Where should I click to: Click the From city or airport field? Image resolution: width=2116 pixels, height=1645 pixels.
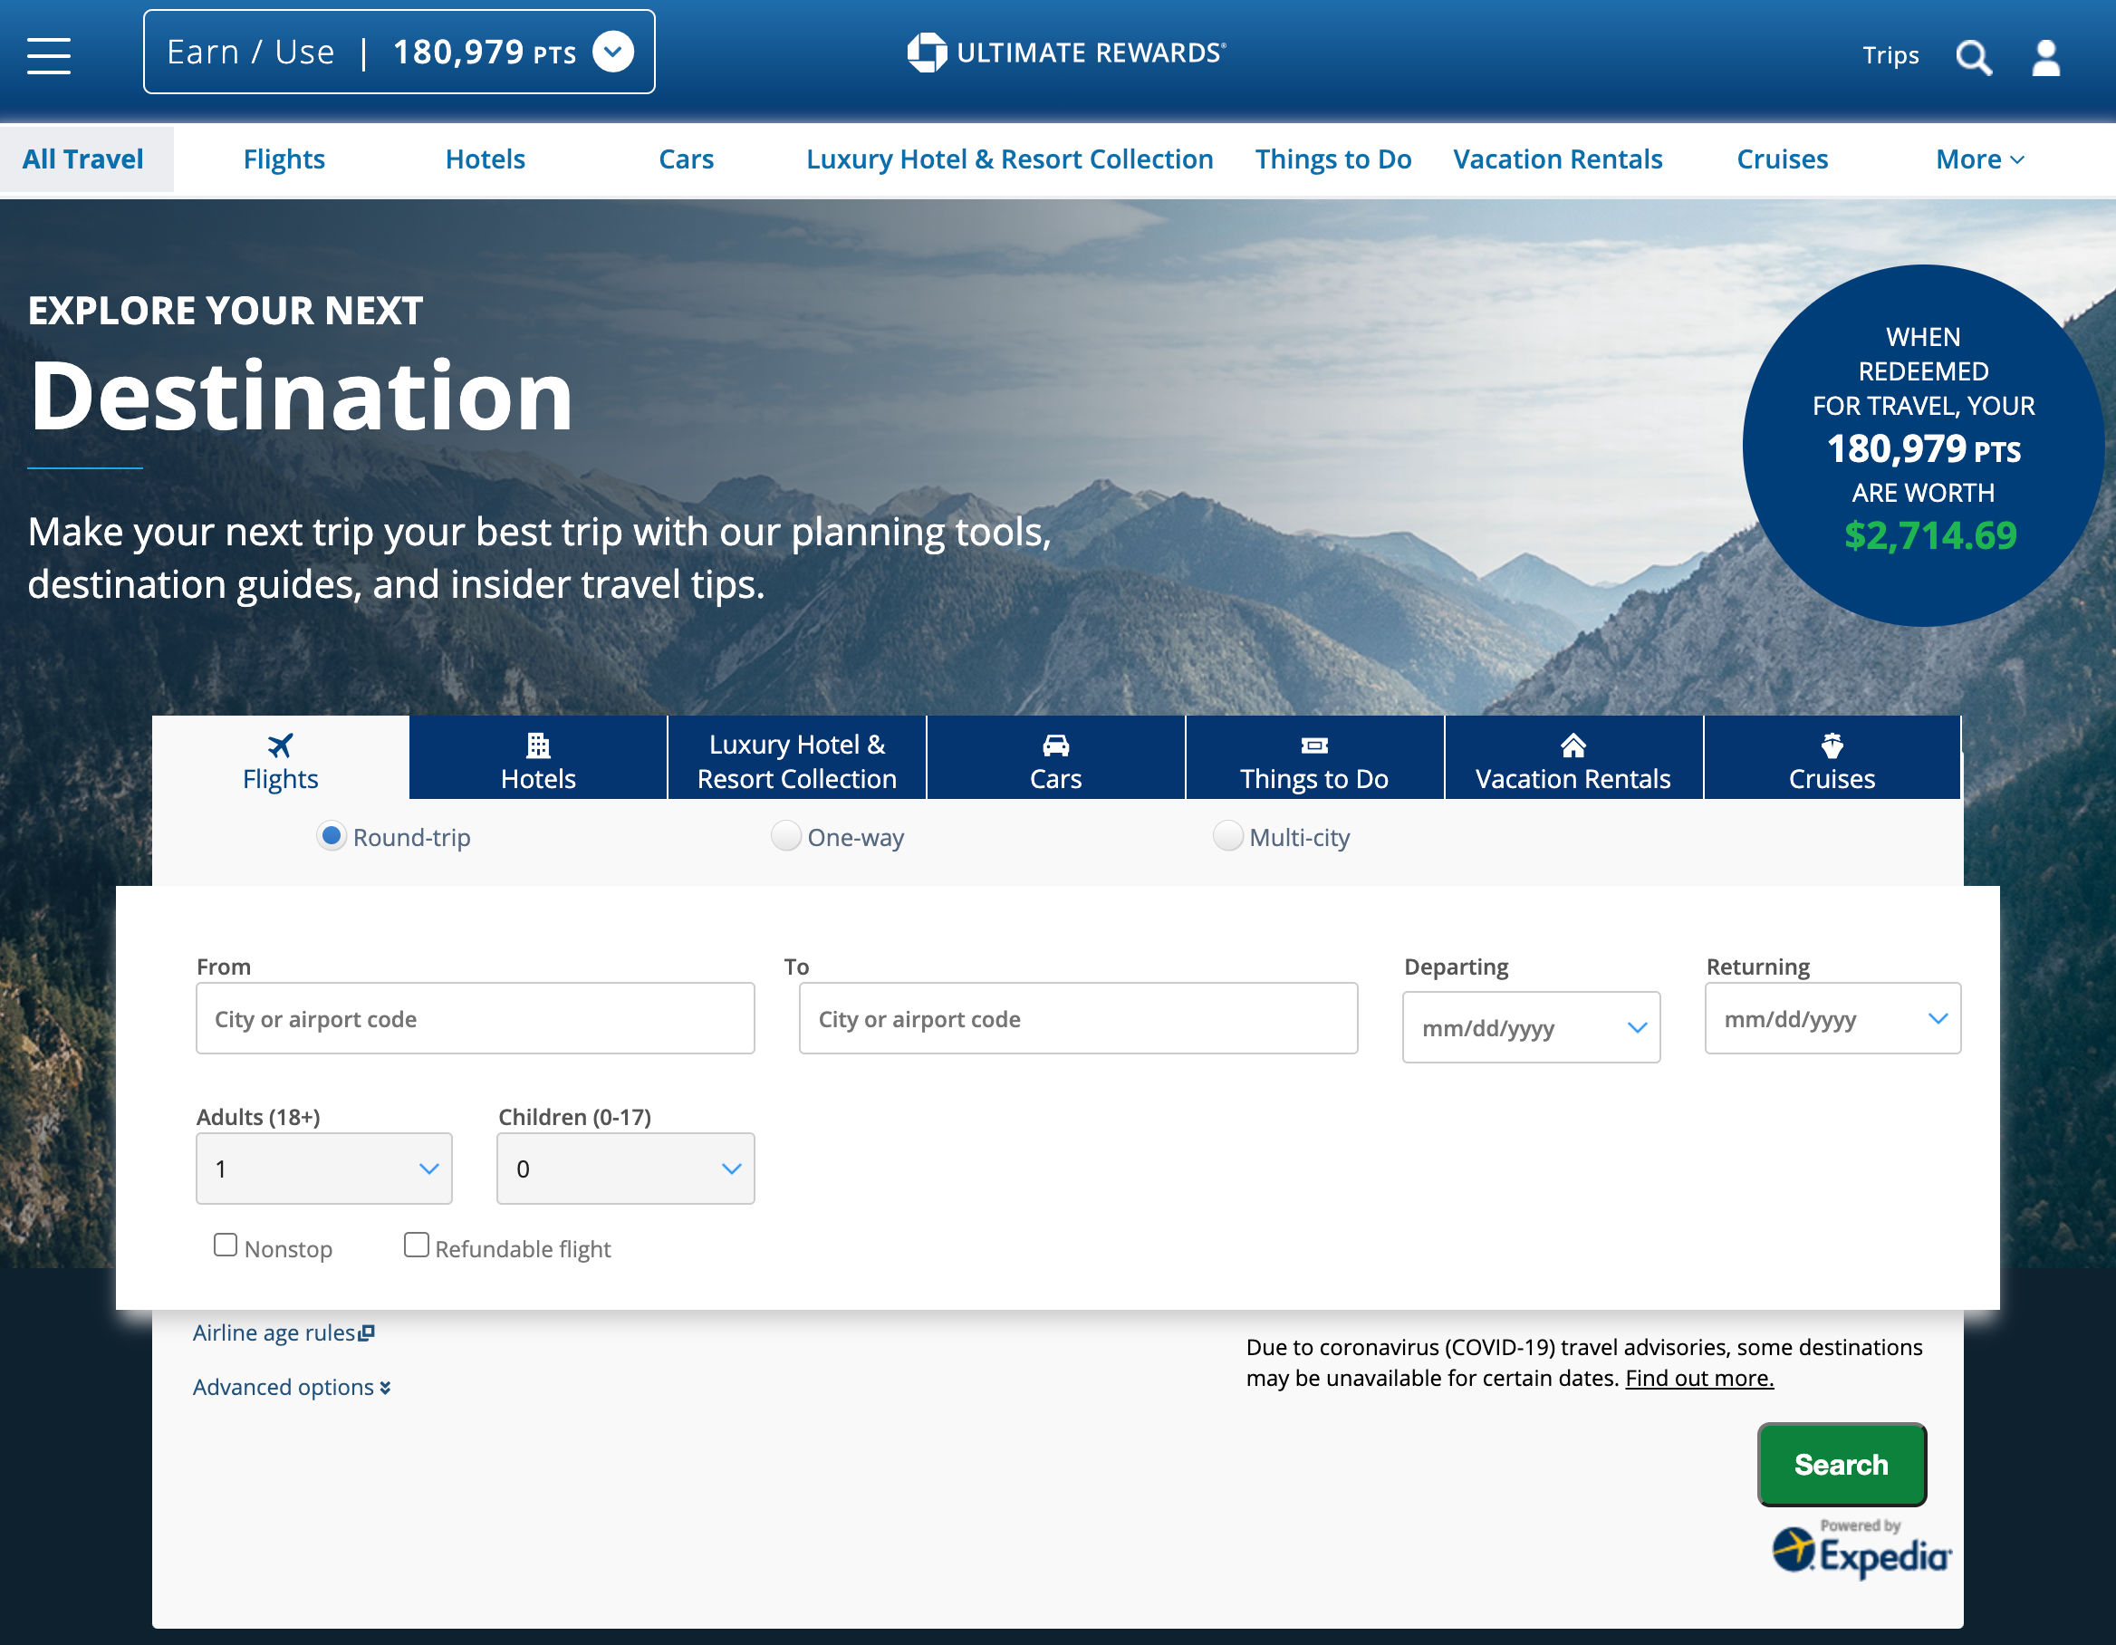pos(475,1018)
